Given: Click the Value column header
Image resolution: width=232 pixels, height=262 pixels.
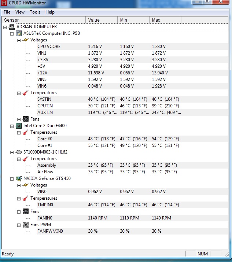Looking at the screenshot, I should [102, 20].
